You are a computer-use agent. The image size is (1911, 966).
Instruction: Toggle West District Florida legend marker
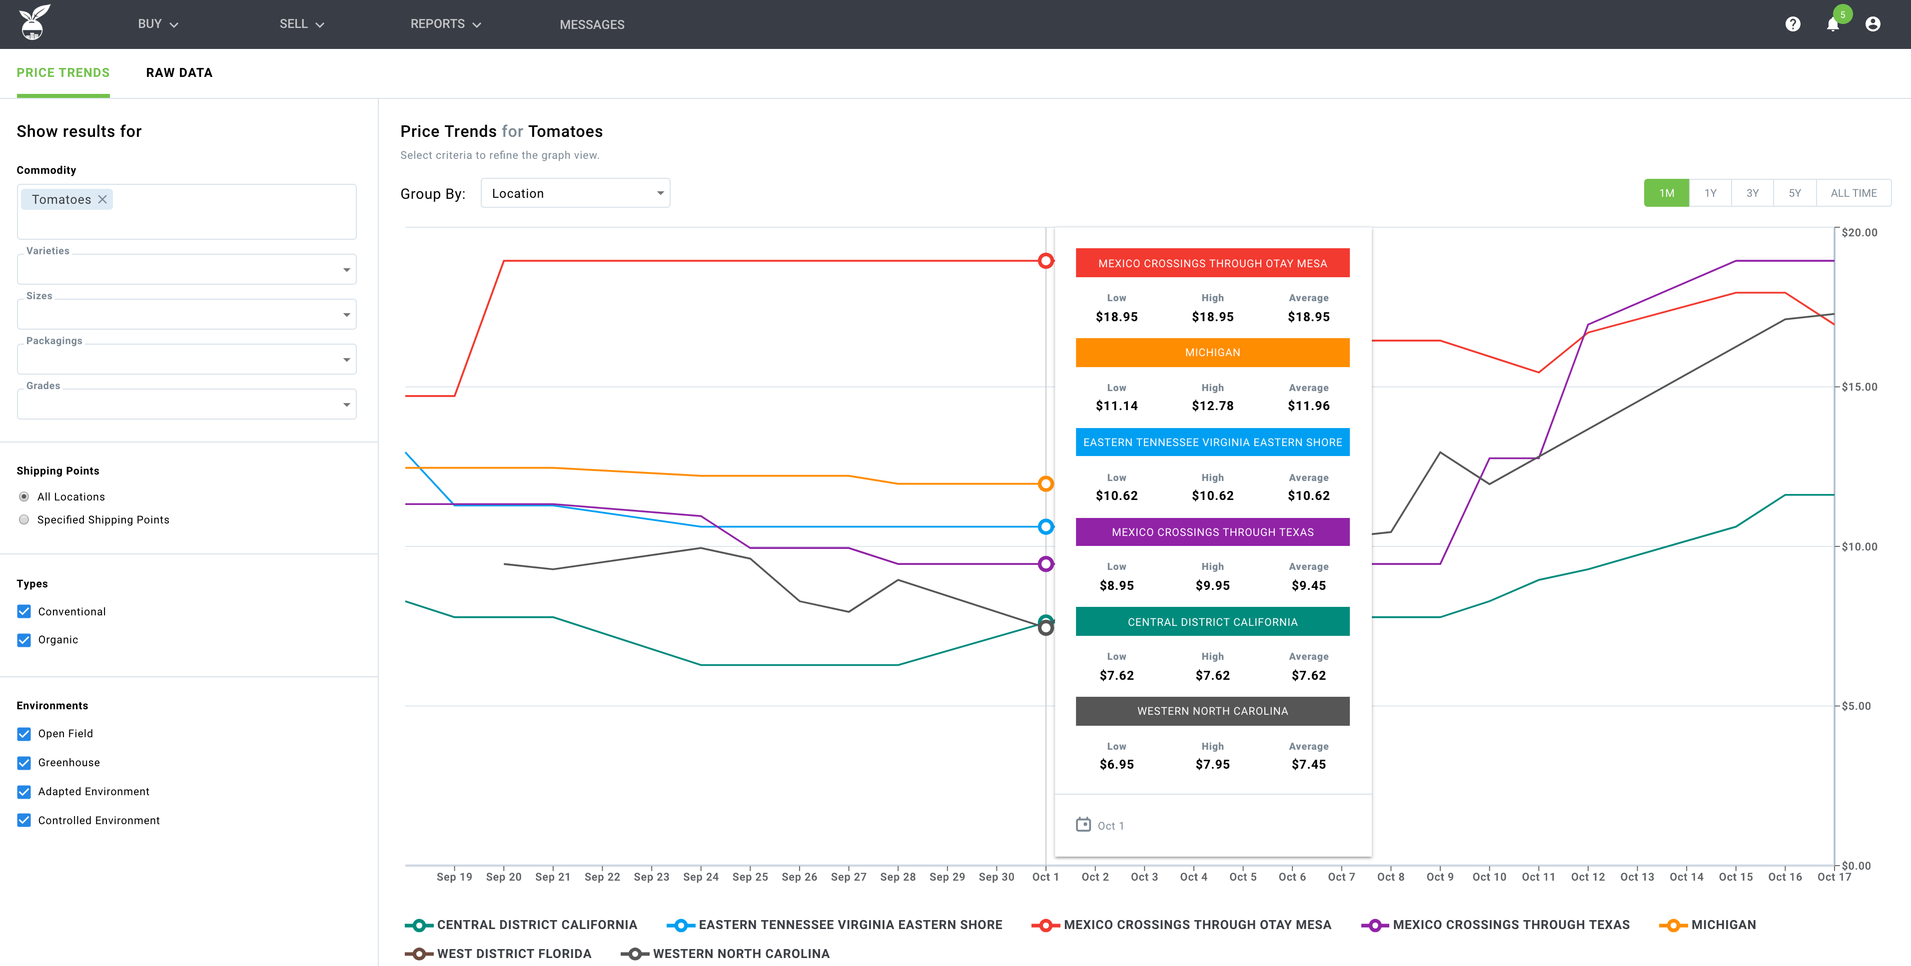(x=419, y=954)
